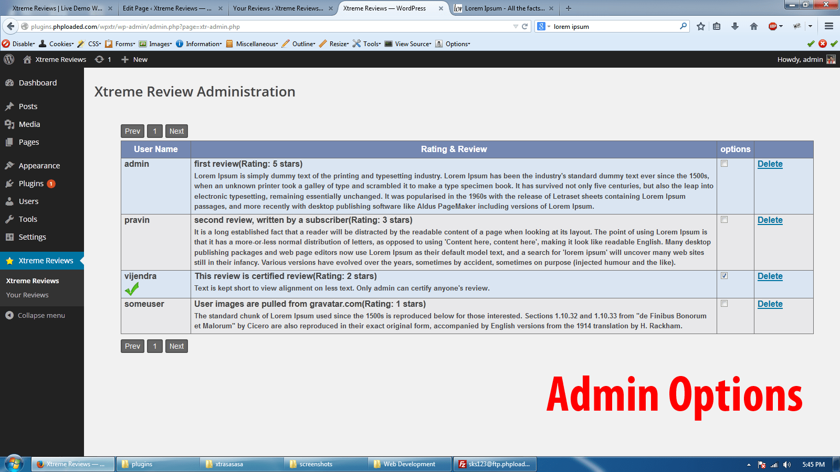Viewport: 840px width, 472px height.
Task: Open the Windows Start button
Action: click(x=14, y=464)
